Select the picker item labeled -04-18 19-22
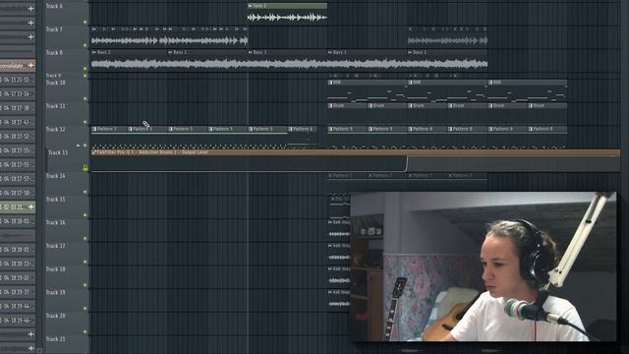 [x=18, y=277]
